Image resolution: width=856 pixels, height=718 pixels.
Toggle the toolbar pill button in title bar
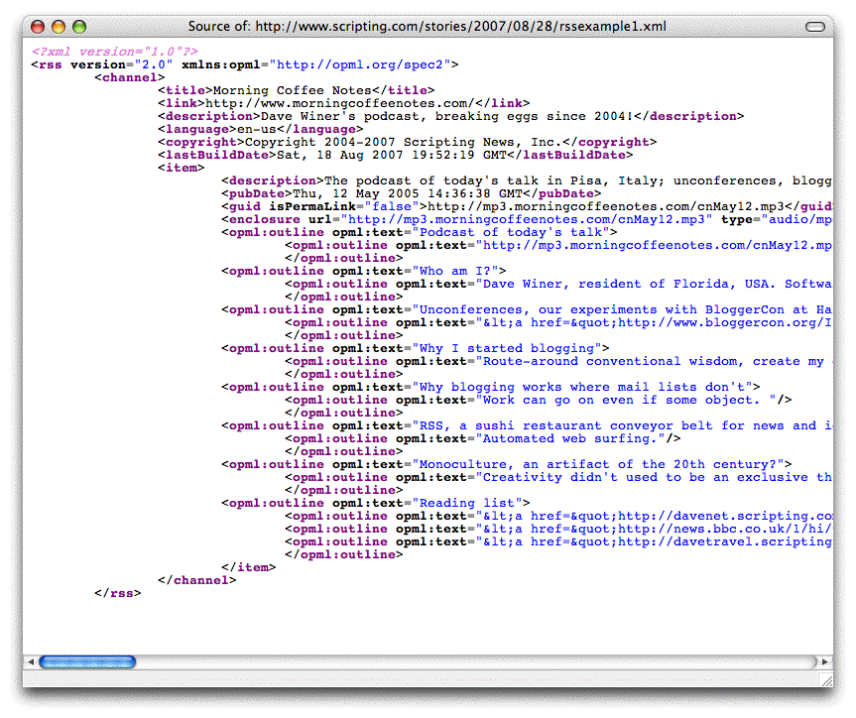coord(815,27)
